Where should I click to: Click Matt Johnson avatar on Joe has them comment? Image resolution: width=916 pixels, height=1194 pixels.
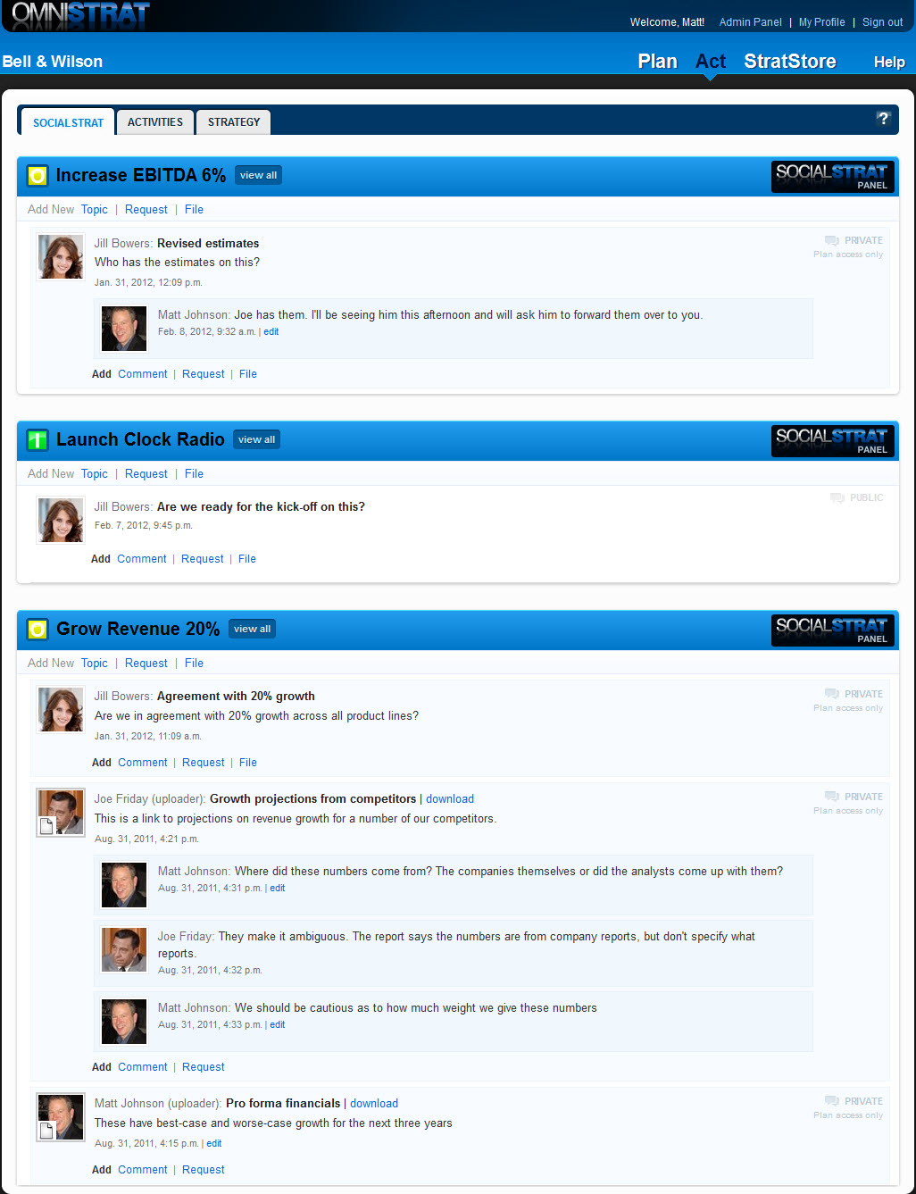point(124,329)
